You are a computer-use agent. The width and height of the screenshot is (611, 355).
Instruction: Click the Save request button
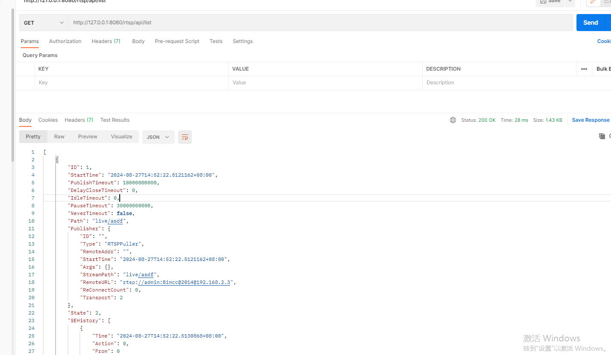tap(550, 2)
